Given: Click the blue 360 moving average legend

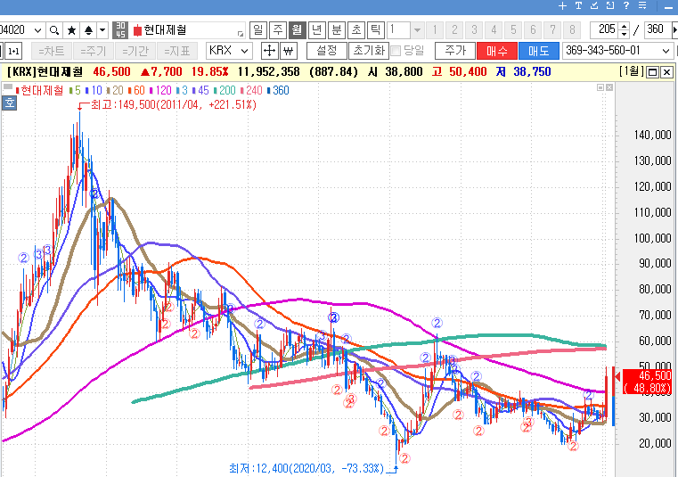Looking at the screenshot, I should pyautogui.click(x=278, y=90).
